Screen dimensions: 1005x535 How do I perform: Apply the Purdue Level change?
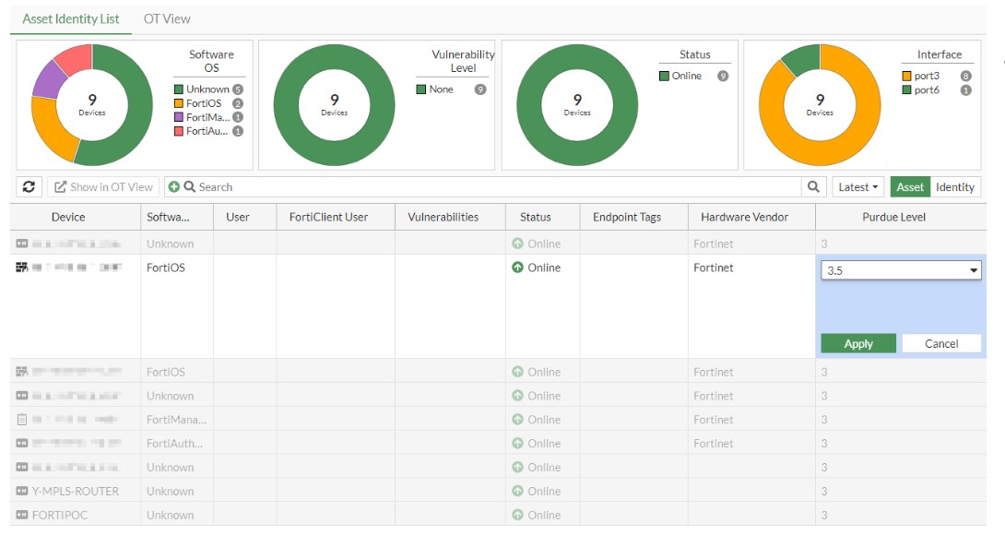[858, 344]
